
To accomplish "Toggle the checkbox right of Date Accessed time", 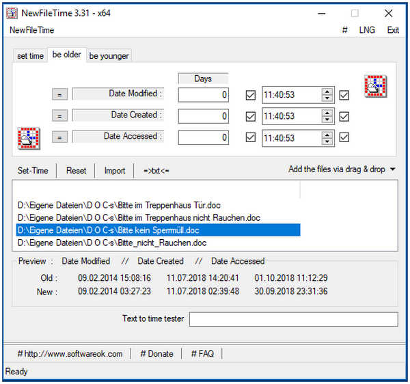I will pyautogui.click(x=344, y=137).
